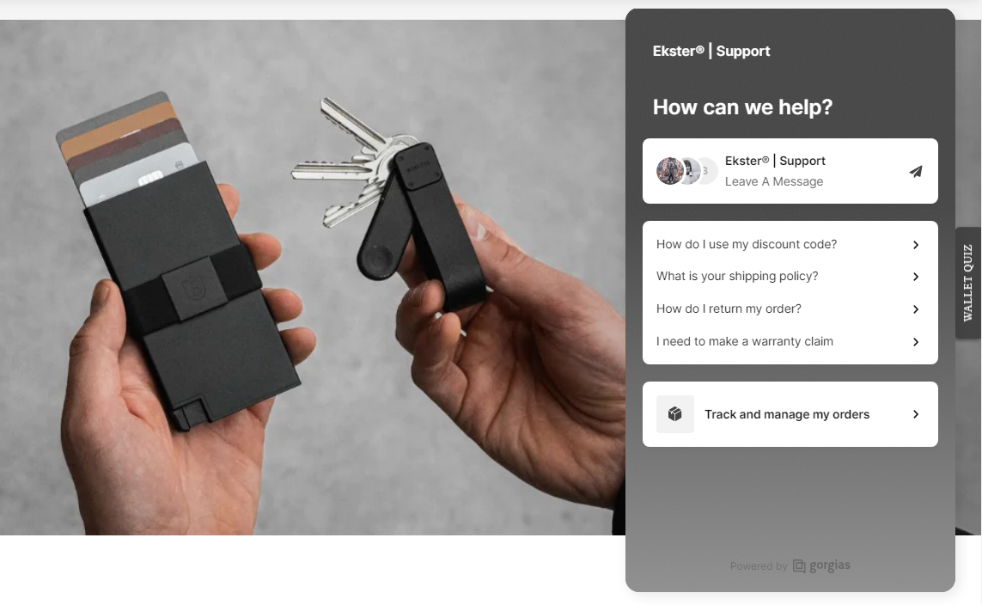Click the "3" additional agents avatar badge
The width and height of the screenshot is (982, 605).
(x=708, y=171)
